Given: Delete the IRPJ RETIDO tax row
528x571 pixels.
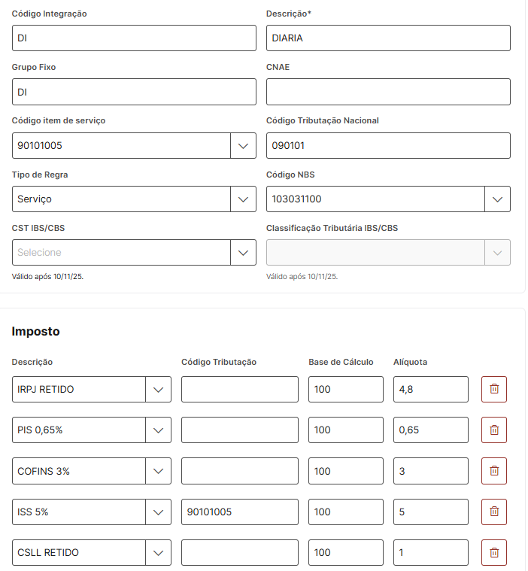Looking at the screenshot, I should click(x=494, y=389).
